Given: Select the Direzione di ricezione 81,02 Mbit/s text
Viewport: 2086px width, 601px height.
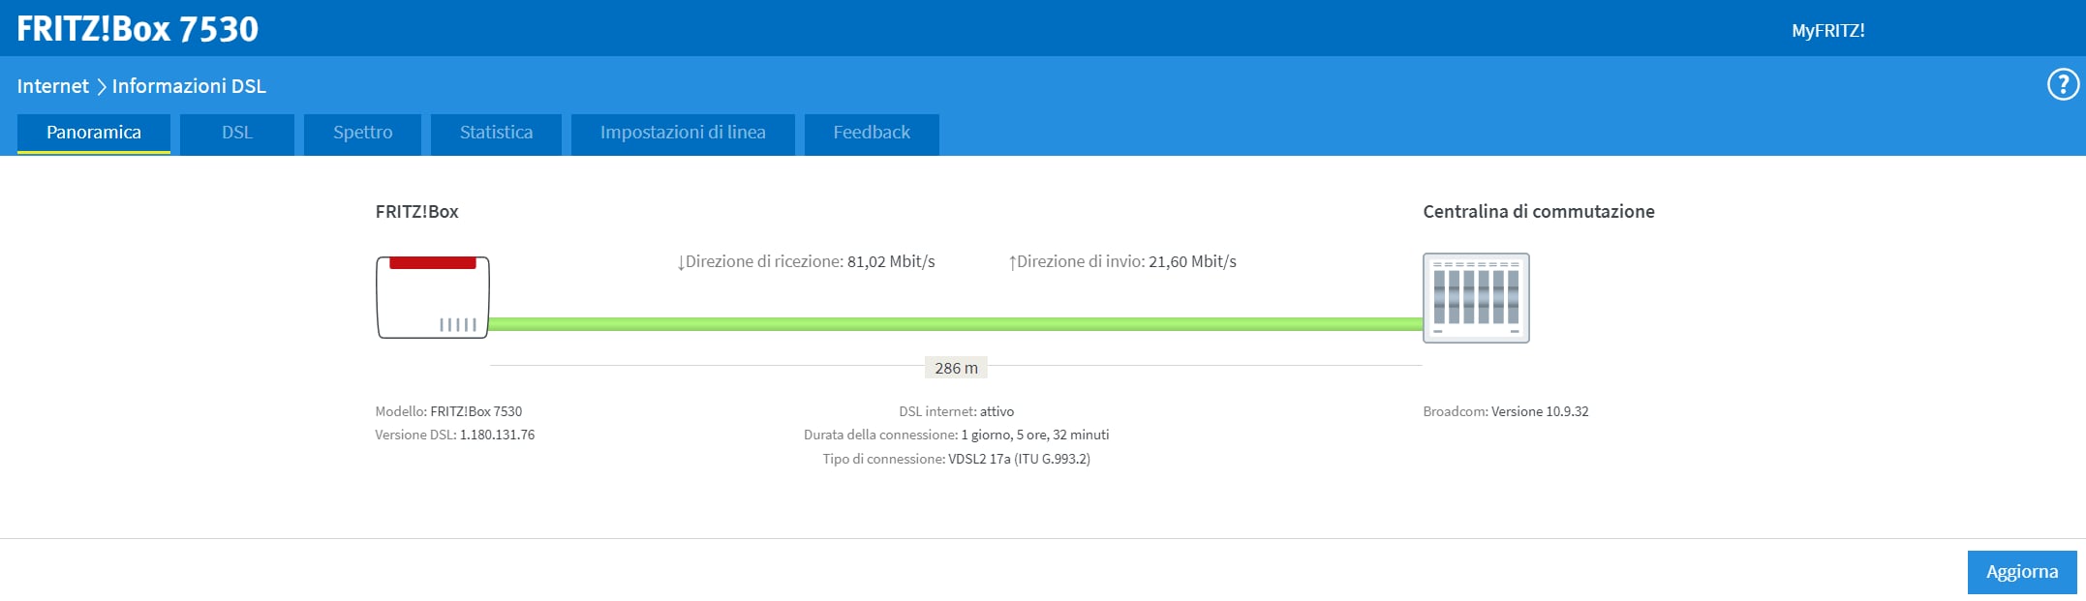Looking at the screenshot, I should click(x=806, y=262).
